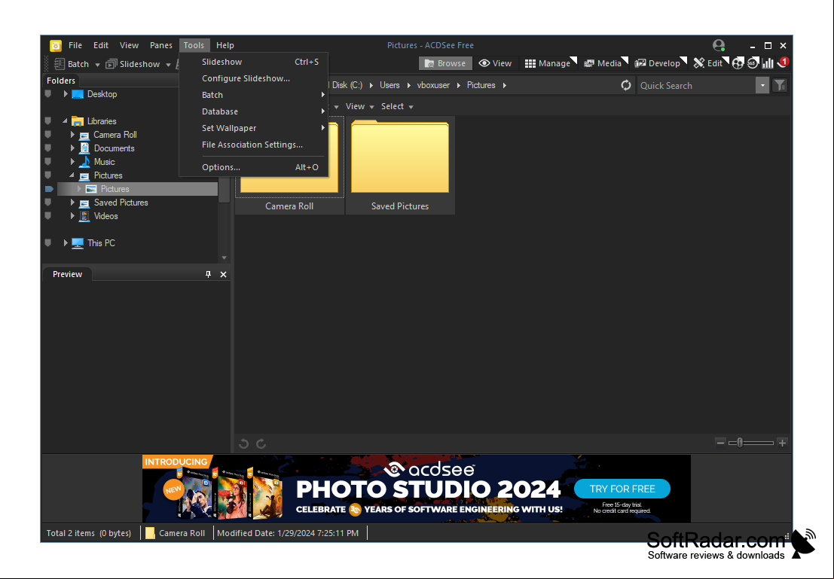
Task: Open the Select dropdown in file list
Action: (397, 106)
